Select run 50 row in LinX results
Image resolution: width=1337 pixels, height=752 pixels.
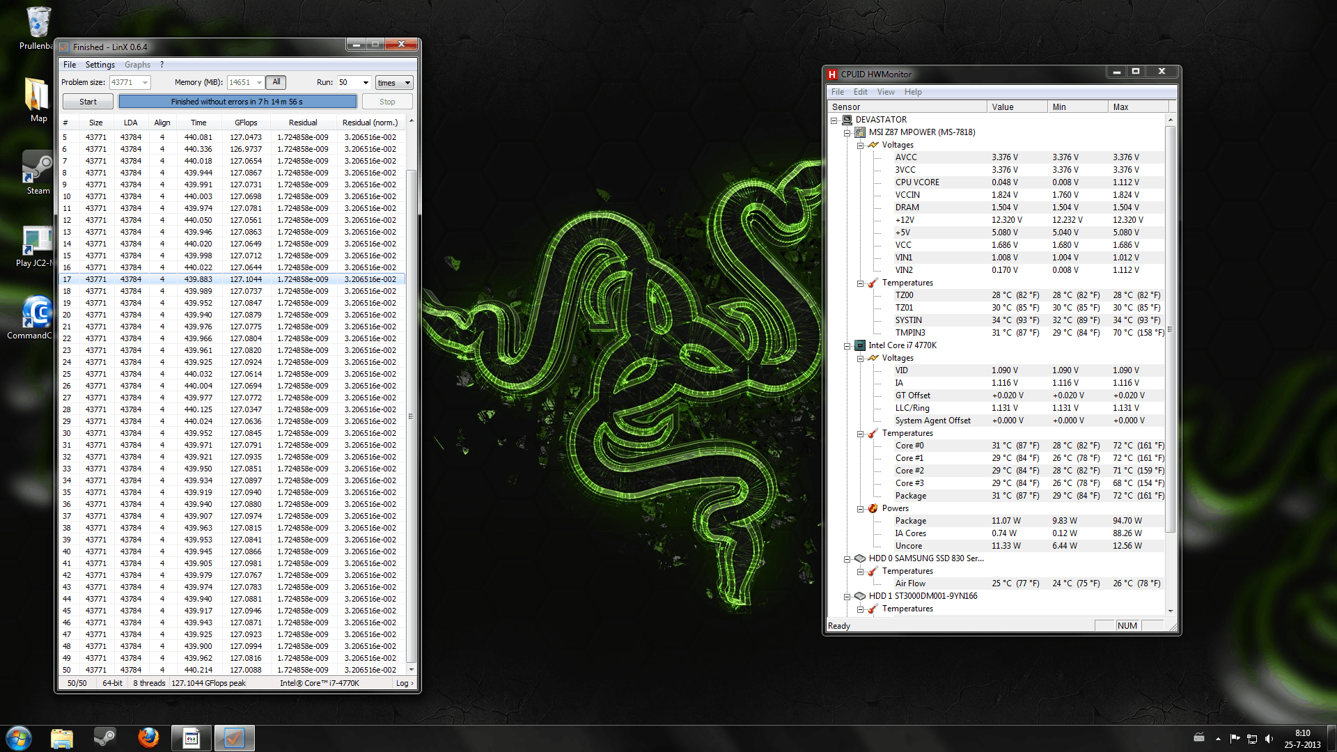233,670
